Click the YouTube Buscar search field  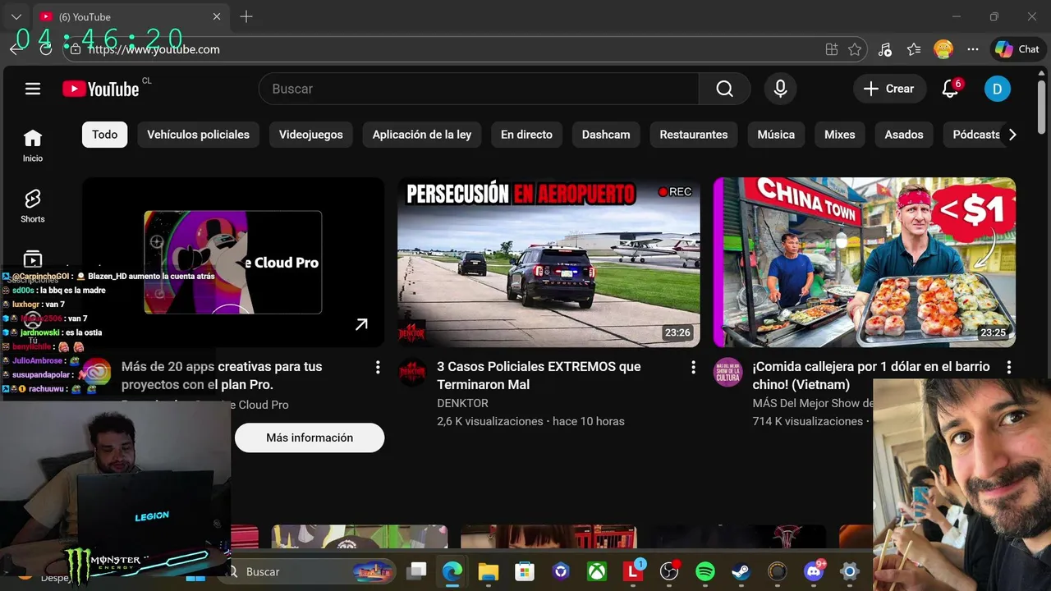479,89
